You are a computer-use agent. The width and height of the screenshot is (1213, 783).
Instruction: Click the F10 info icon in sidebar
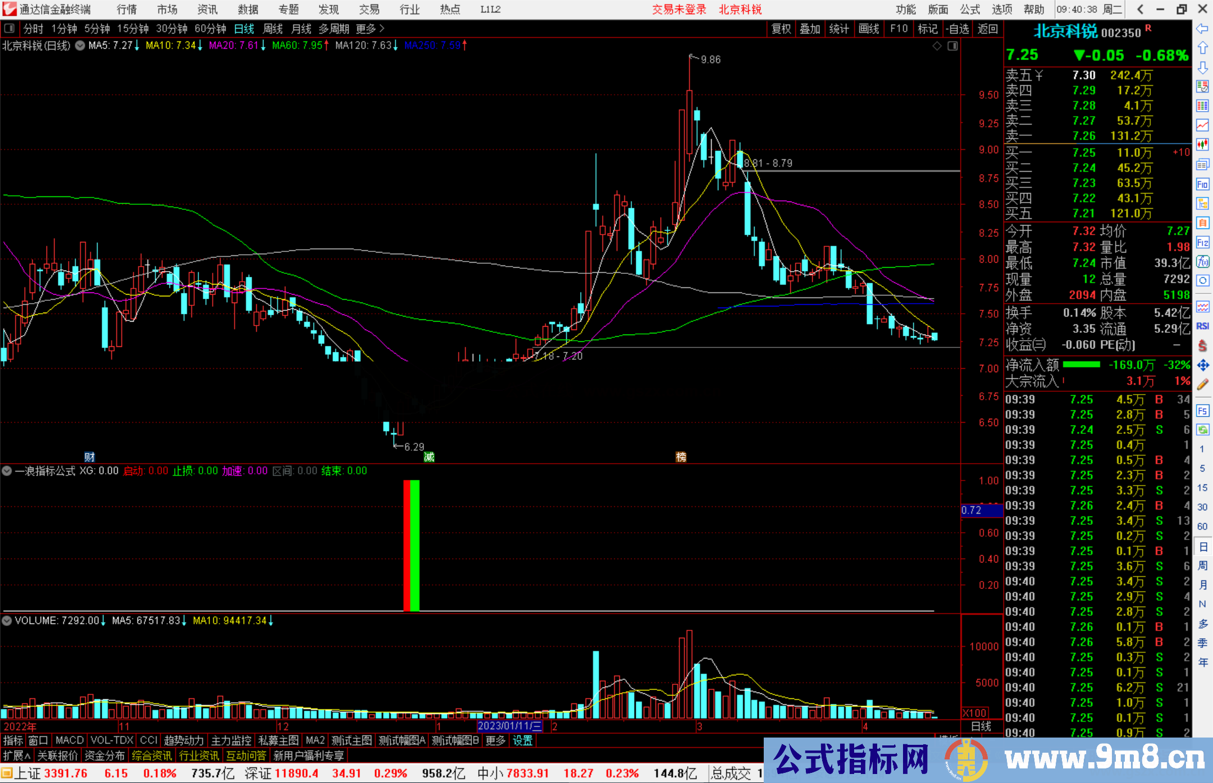[x=1202, y=184]
